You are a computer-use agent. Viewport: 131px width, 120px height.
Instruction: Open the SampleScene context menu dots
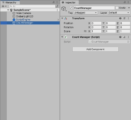[57, 10]
